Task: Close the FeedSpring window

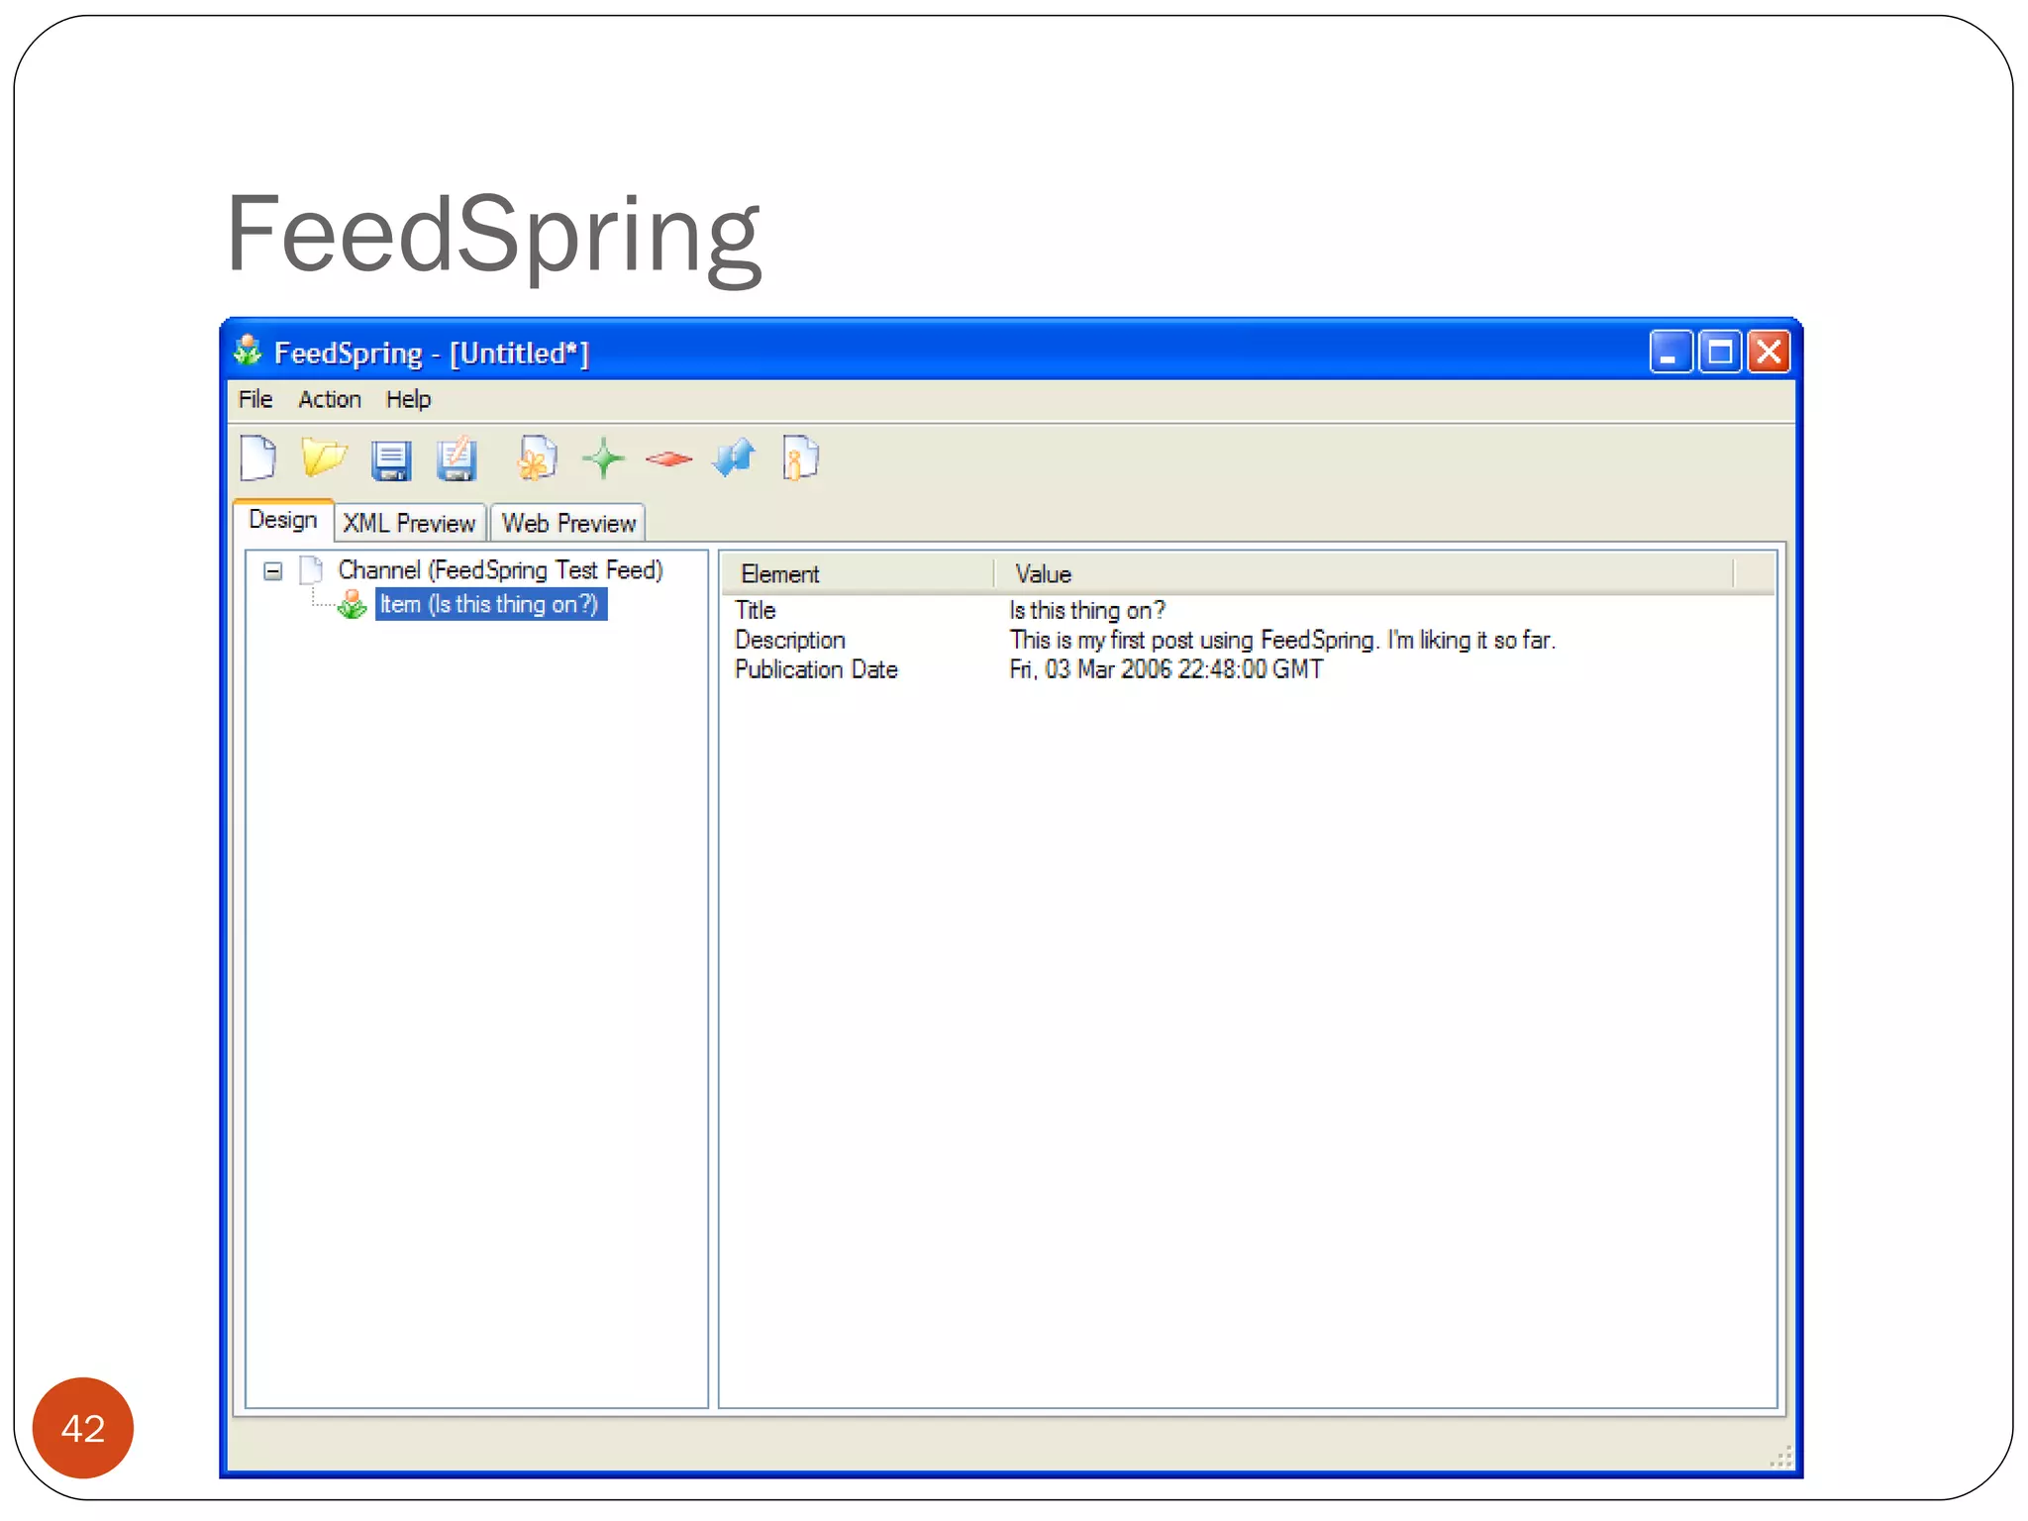Action: pos(1769,352)
